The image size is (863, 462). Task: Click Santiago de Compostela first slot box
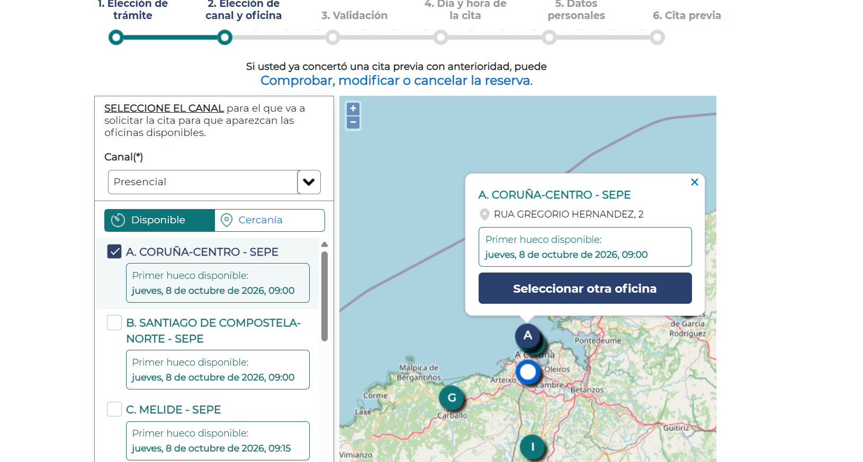click(218, 370)
